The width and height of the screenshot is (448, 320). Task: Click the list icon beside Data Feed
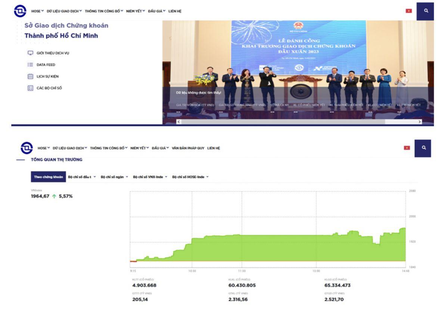(31, 65)
